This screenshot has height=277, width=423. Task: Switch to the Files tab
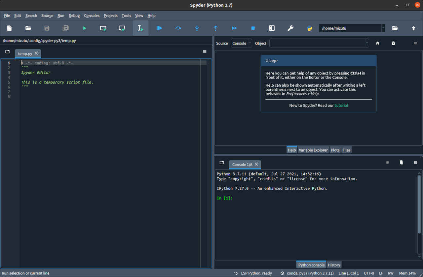click(346, 150)
